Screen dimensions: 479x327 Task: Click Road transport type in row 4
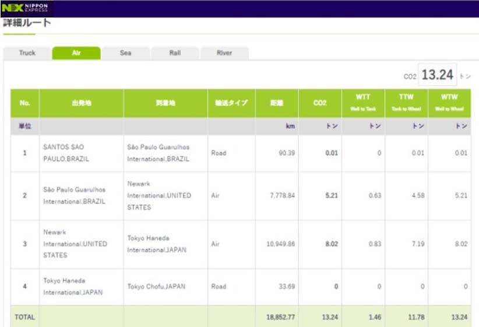pyautogui.click(x=219, y=287)
